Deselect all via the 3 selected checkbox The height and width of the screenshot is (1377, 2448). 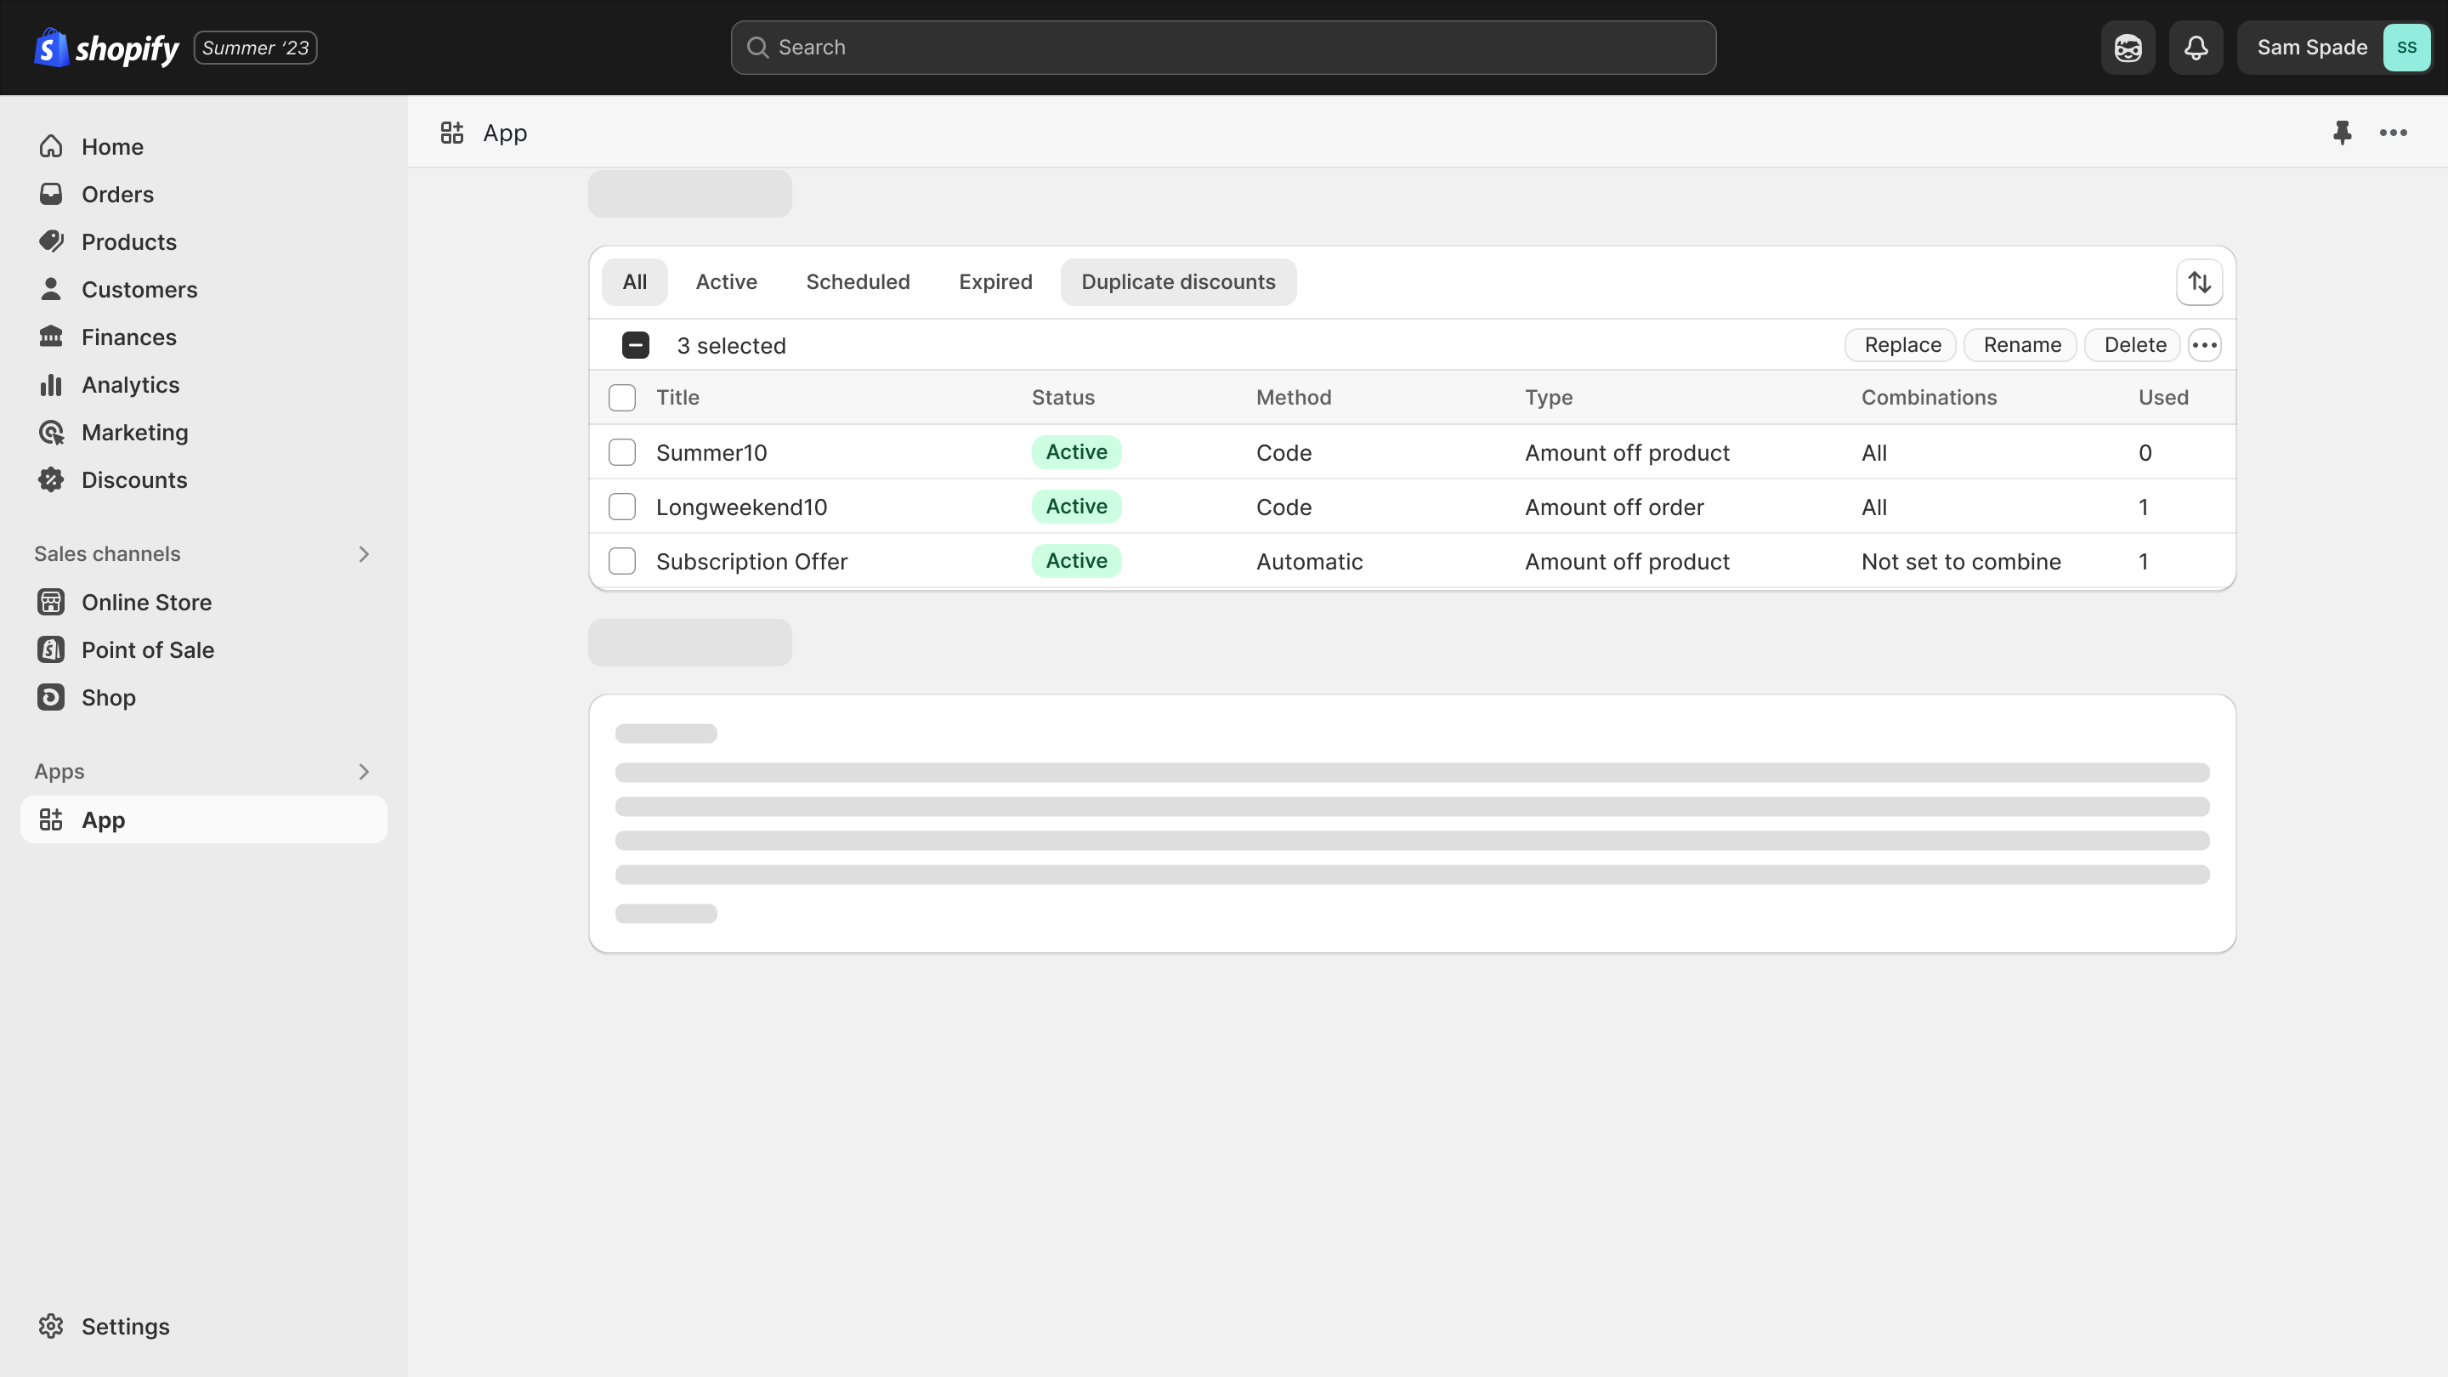point(636,345)
